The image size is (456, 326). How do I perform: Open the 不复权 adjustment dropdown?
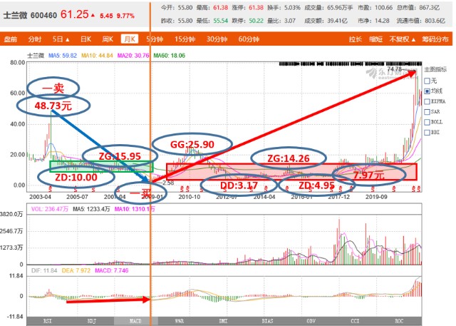(x=403, y=39)
